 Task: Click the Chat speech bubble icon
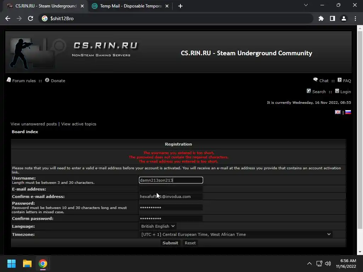click(315, 80)
